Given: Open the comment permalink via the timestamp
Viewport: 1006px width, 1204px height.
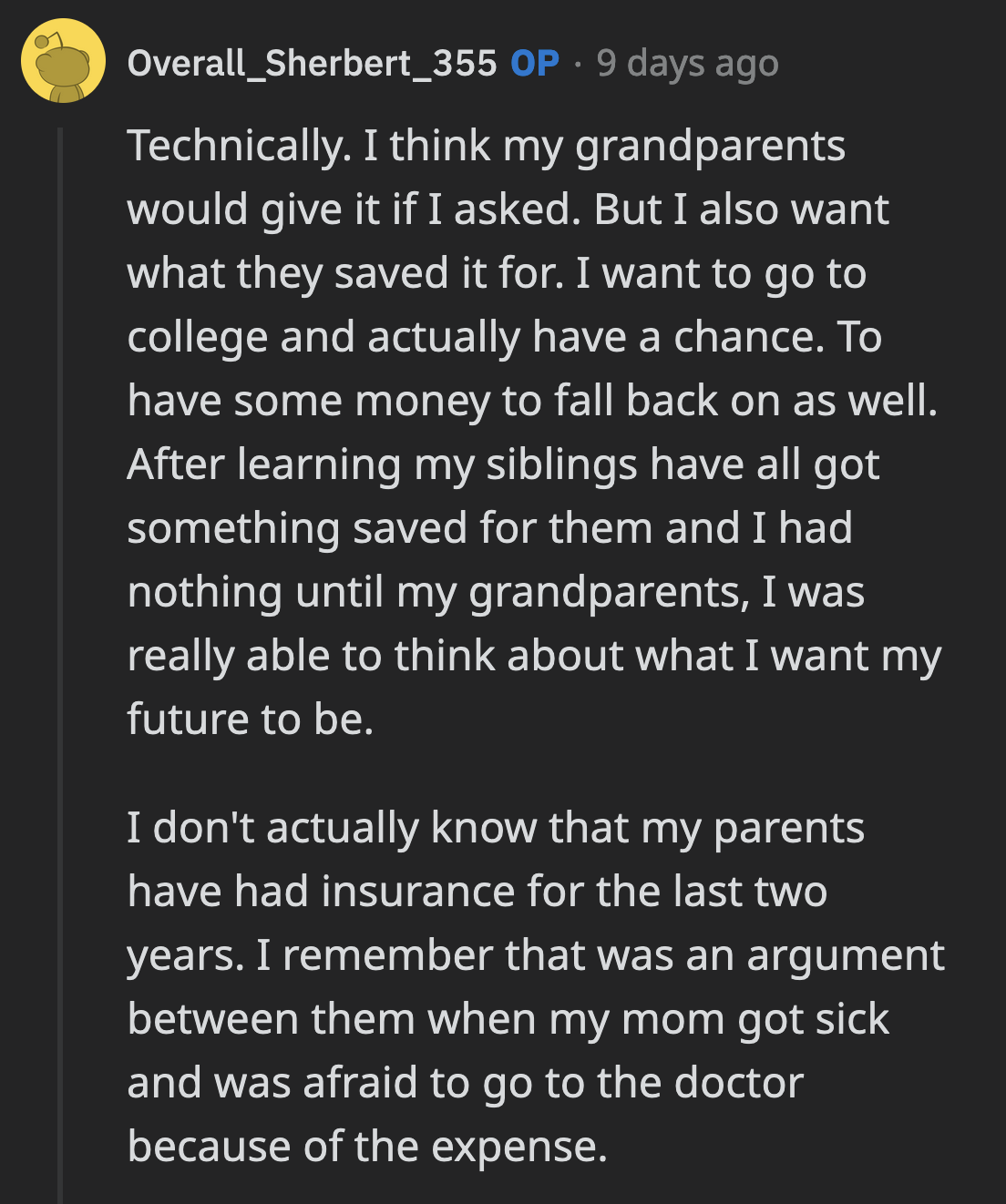Looking at the screenshot, I should 687,63.
